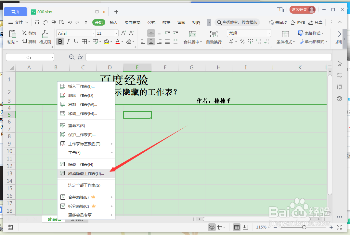Open eye protection mode icon in status bar
This screenshot has width=350, height=235.
tap(212, 227)
